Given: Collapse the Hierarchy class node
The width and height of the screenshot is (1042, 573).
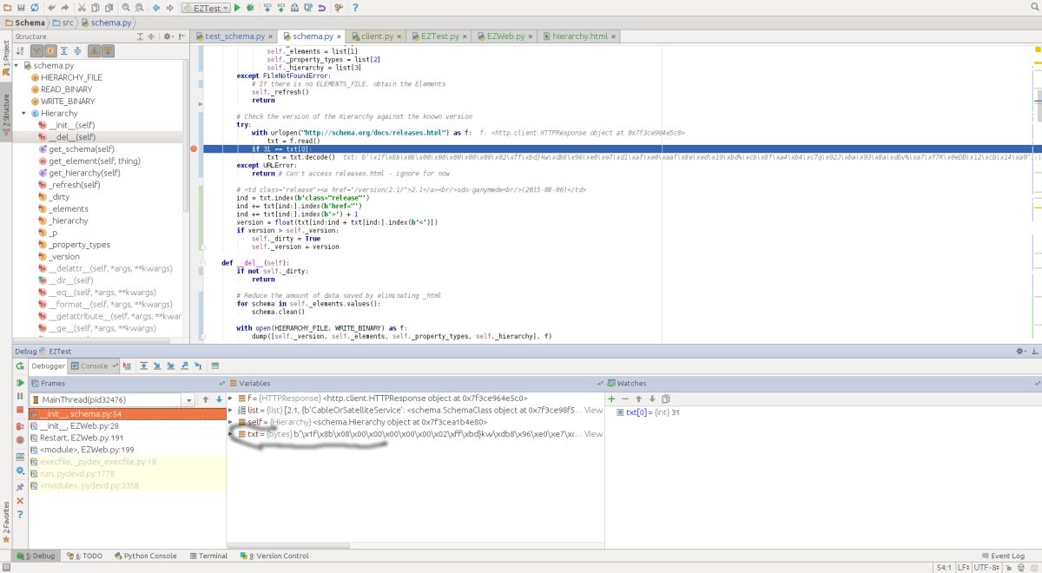Looking at the screenshot, I should [24, 113].
